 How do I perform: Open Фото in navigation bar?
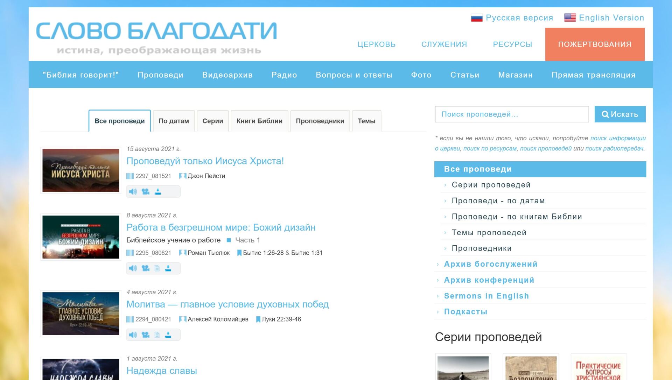421,75
